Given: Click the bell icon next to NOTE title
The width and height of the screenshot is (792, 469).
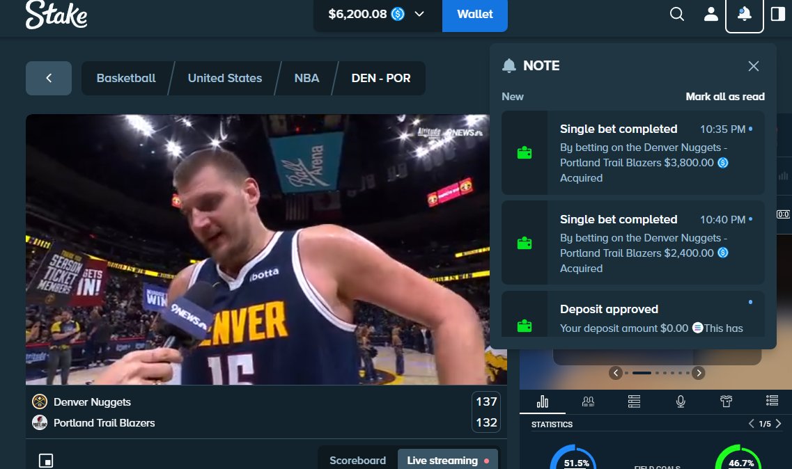Looking at the screenshot, I should coord(509,65).
